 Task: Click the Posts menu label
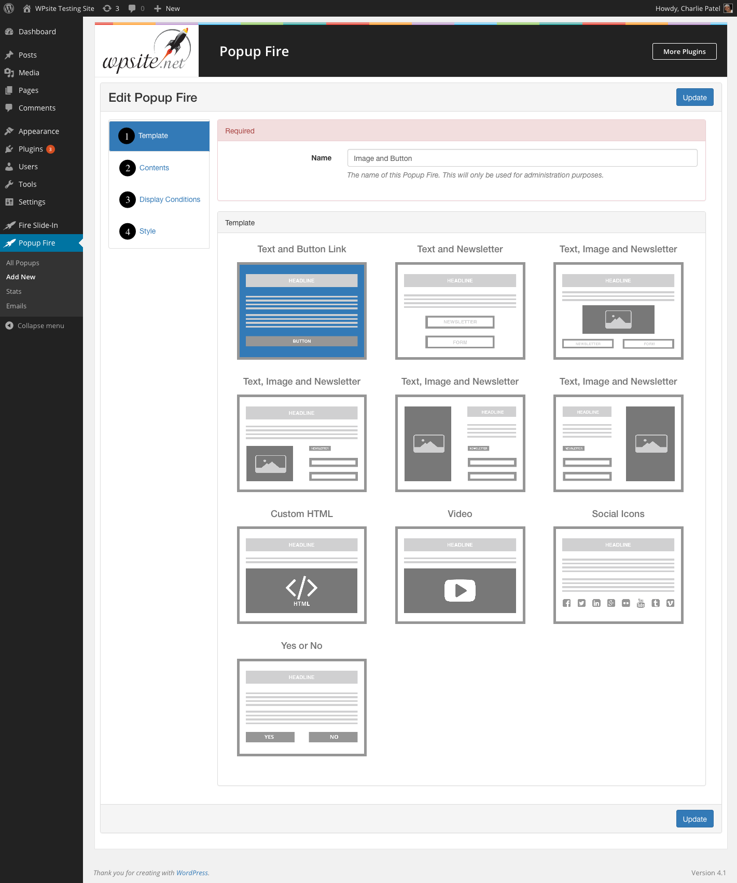[x=27, y=55]
